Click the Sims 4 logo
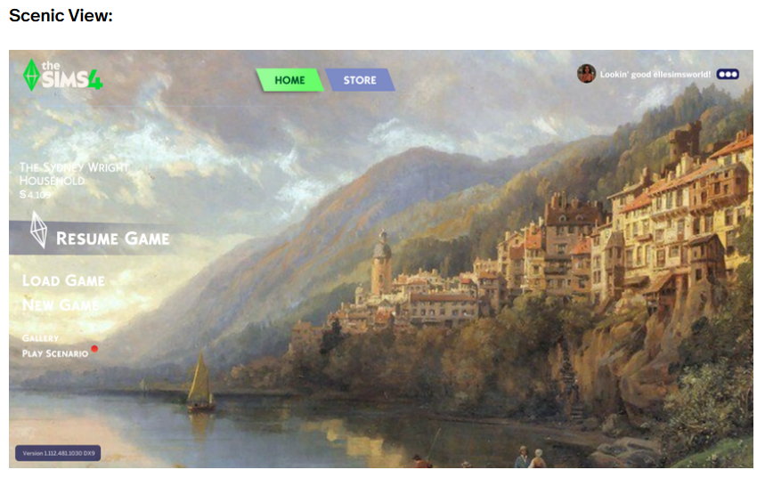The height and width of the screenshot is (478, 765). pyautogui.click(x=63, y=75)
